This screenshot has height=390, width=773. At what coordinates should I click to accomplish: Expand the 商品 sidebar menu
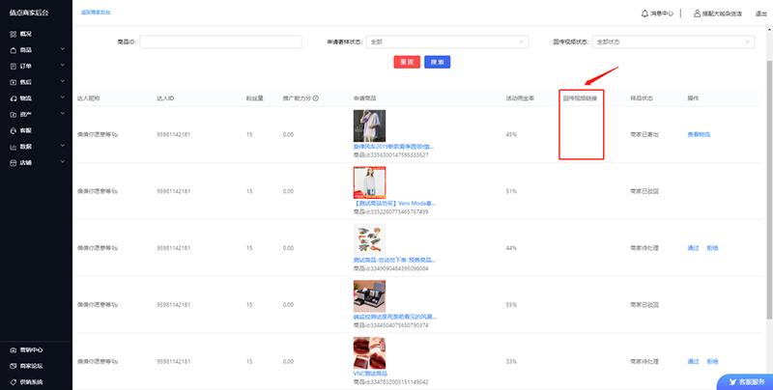click(29, 49)
